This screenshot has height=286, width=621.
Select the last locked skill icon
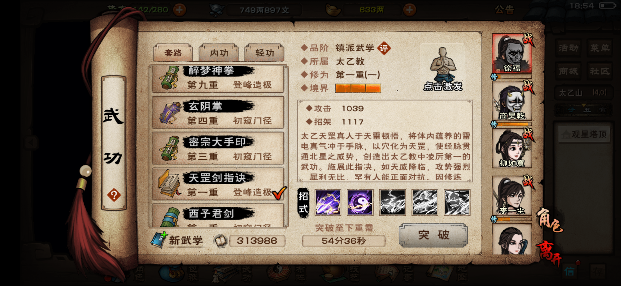coord(457,203)
